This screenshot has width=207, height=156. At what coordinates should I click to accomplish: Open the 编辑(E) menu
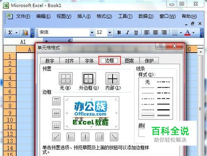click(x=43, y=16)
